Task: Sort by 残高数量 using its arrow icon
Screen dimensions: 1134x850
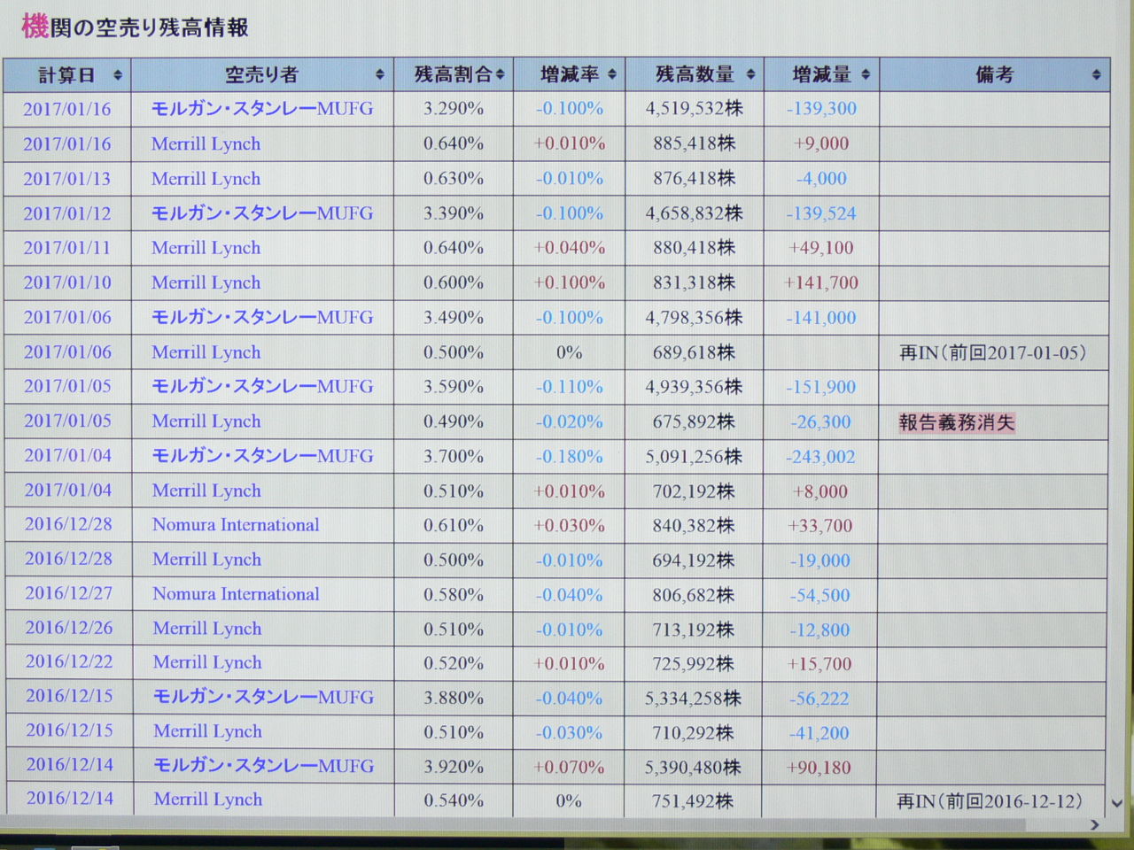Action: pyautogui.click(x=751, y=75)
